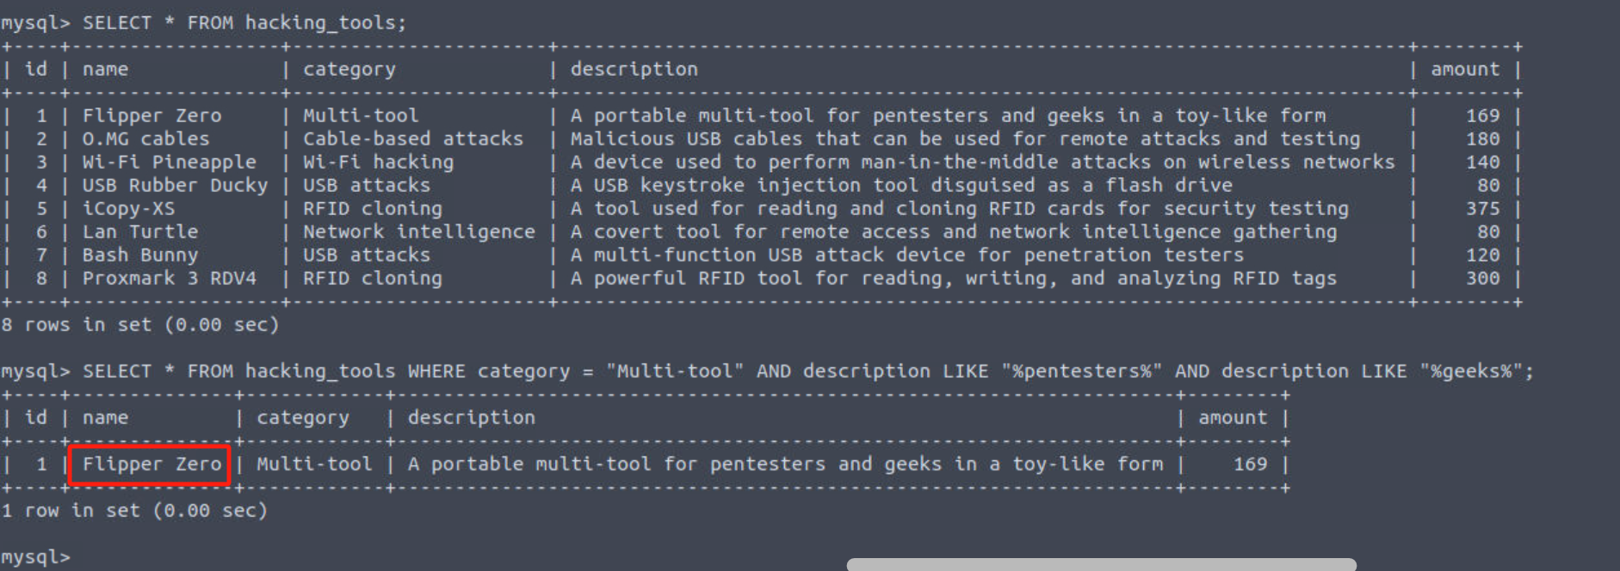Click the red-boxed Flipper Zero cell

151,464
